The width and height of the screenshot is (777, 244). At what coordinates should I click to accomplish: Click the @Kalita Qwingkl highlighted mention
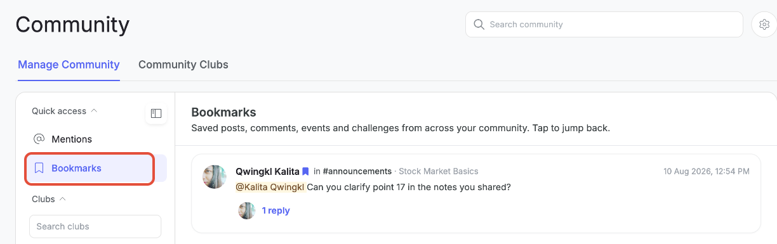coord(270,187)
